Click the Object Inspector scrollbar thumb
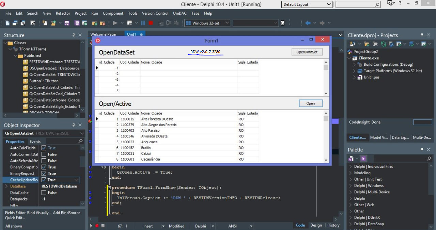Screen dimensions: 436x230 (x=82, y=162)
